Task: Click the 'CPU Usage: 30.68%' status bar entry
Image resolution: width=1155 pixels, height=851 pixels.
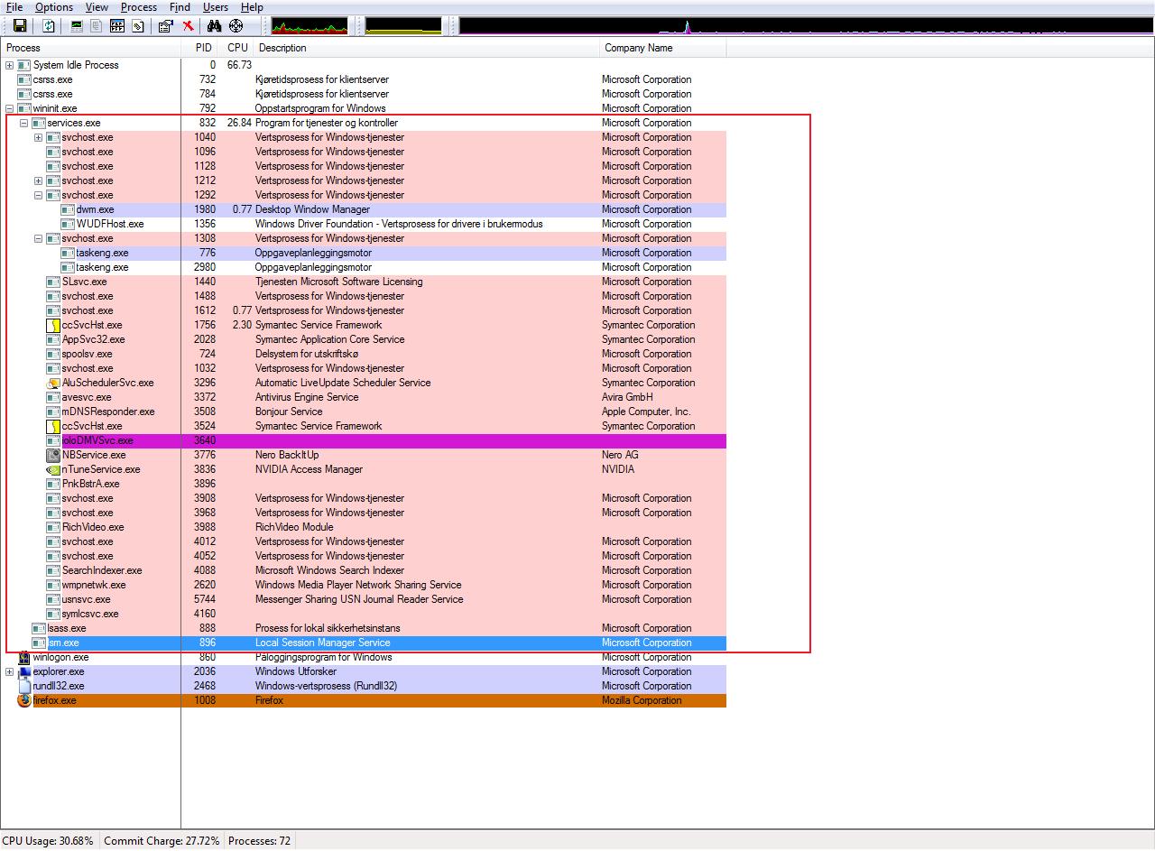Action: [x=48, y=841]
